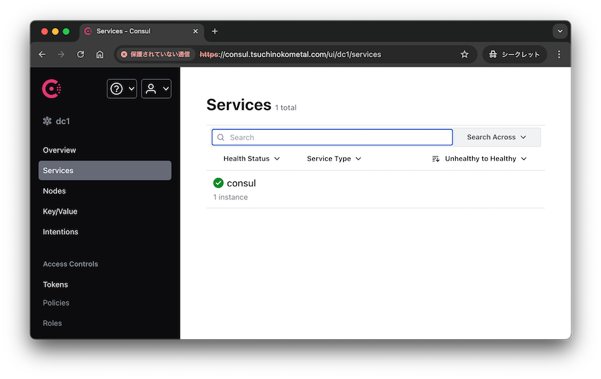Open Tokens under Access Controls
601x379 pixels.
click(55, 285)
